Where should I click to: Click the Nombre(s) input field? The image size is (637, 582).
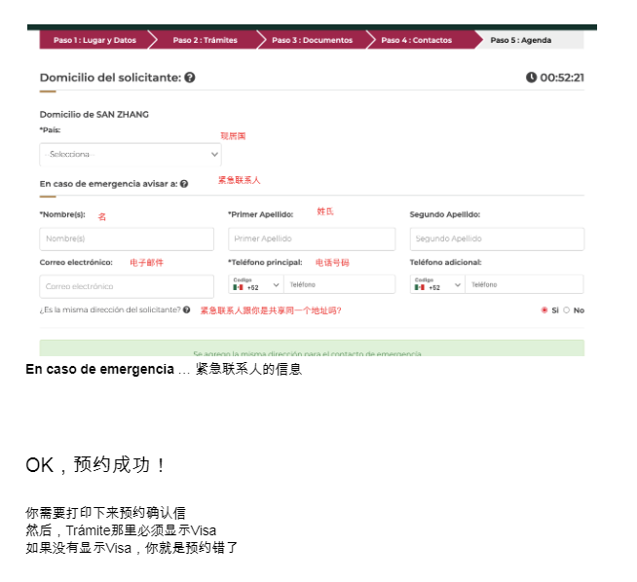point(127,238)
